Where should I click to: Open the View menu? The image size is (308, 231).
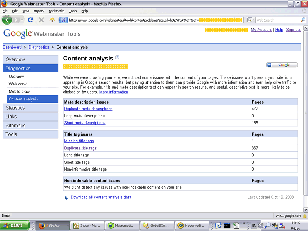coord(25,11)
